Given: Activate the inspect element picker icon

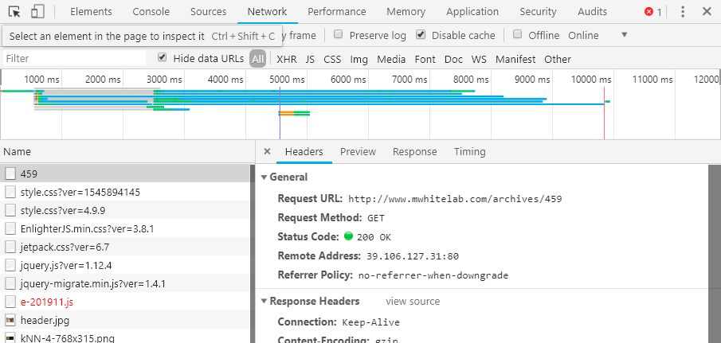Looking at the screenshot, I should pyautogui.click(x=14, y=12).
